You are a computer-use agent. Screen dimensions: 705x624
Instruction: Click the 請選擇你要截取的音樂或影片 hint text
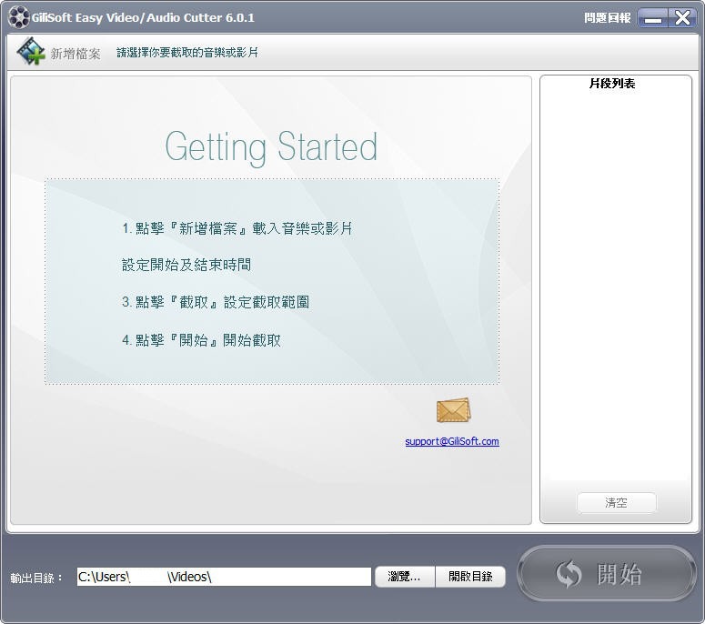tap(187, 53)
